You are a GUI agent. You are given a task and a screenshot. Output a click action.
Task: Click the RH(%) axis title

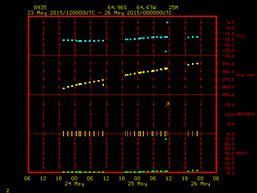coord(242,153)
